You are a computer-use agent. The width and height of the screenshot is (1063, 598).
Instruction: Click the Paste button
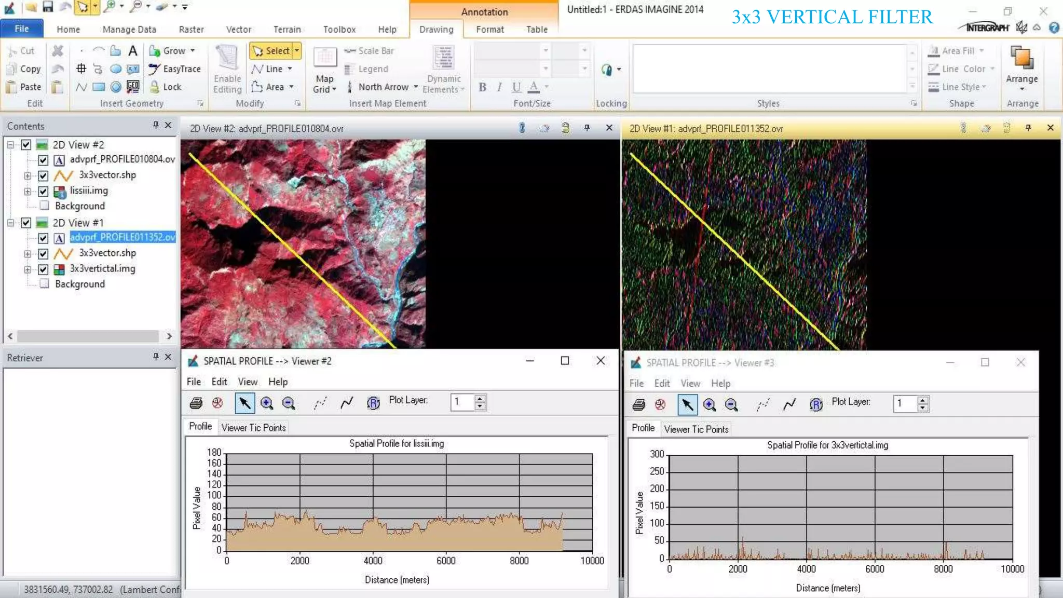(24, 87)
